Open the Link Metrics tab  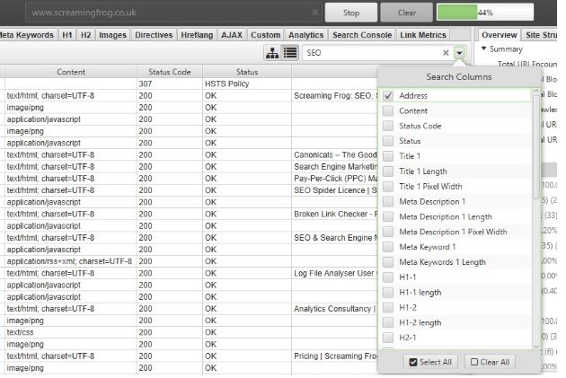pos(423,35)
